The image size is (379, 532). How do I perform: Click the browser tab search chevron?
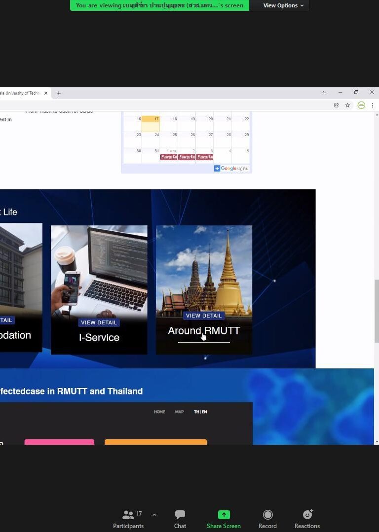324,92
